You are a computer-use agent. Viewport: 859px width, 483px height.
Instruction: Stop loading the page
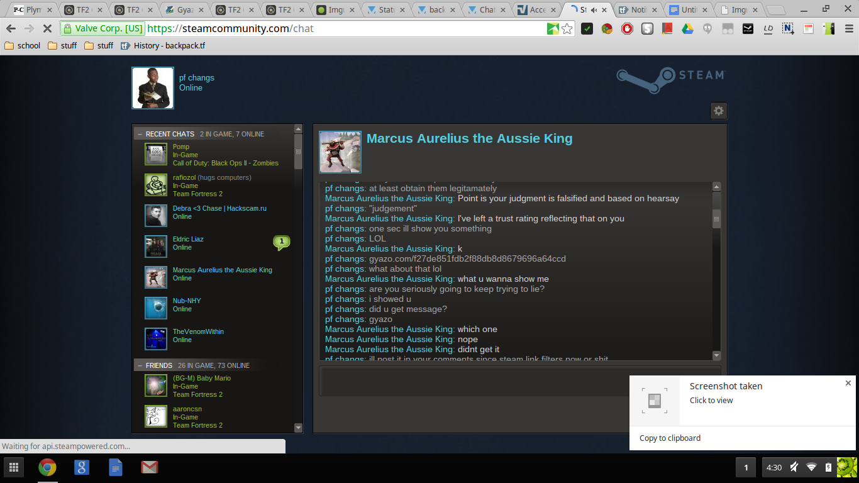click(x=47, y=28)
